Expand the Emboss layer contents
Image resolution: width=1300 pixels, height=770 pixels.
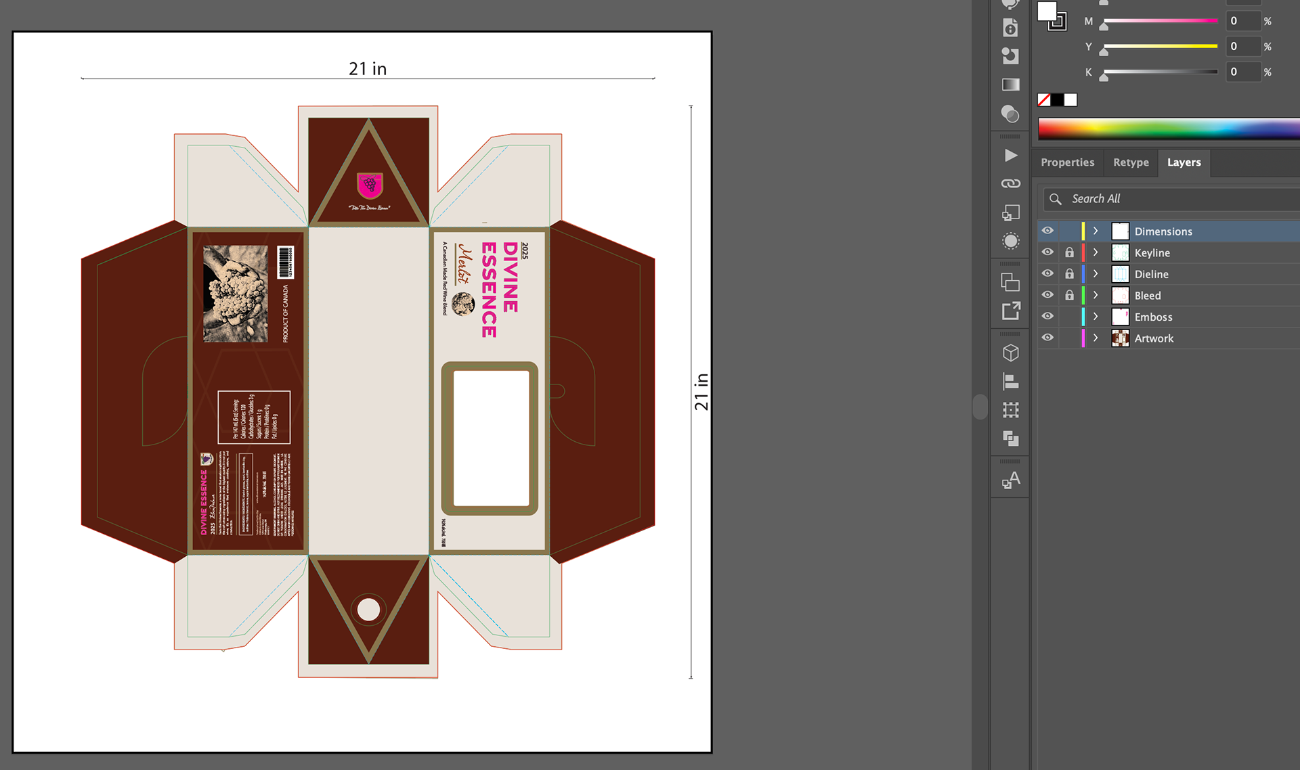1096,317
